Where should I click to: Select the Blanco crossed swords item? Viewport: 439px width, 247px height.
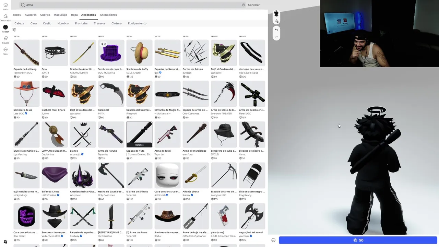click(83, 134)
